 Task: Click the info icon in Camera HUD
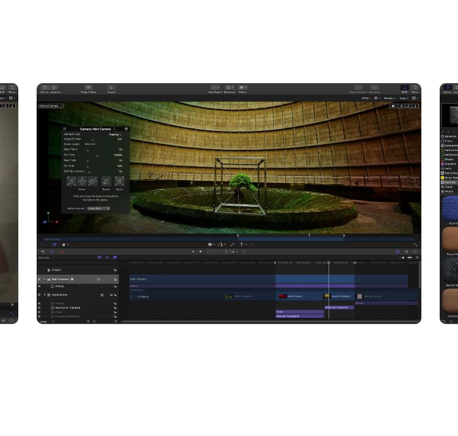[126, 129]
